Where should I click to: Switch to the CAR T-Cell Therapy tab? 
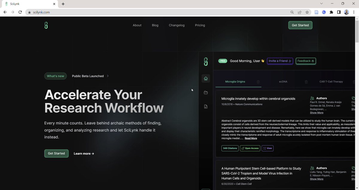[x=331, y=82]
